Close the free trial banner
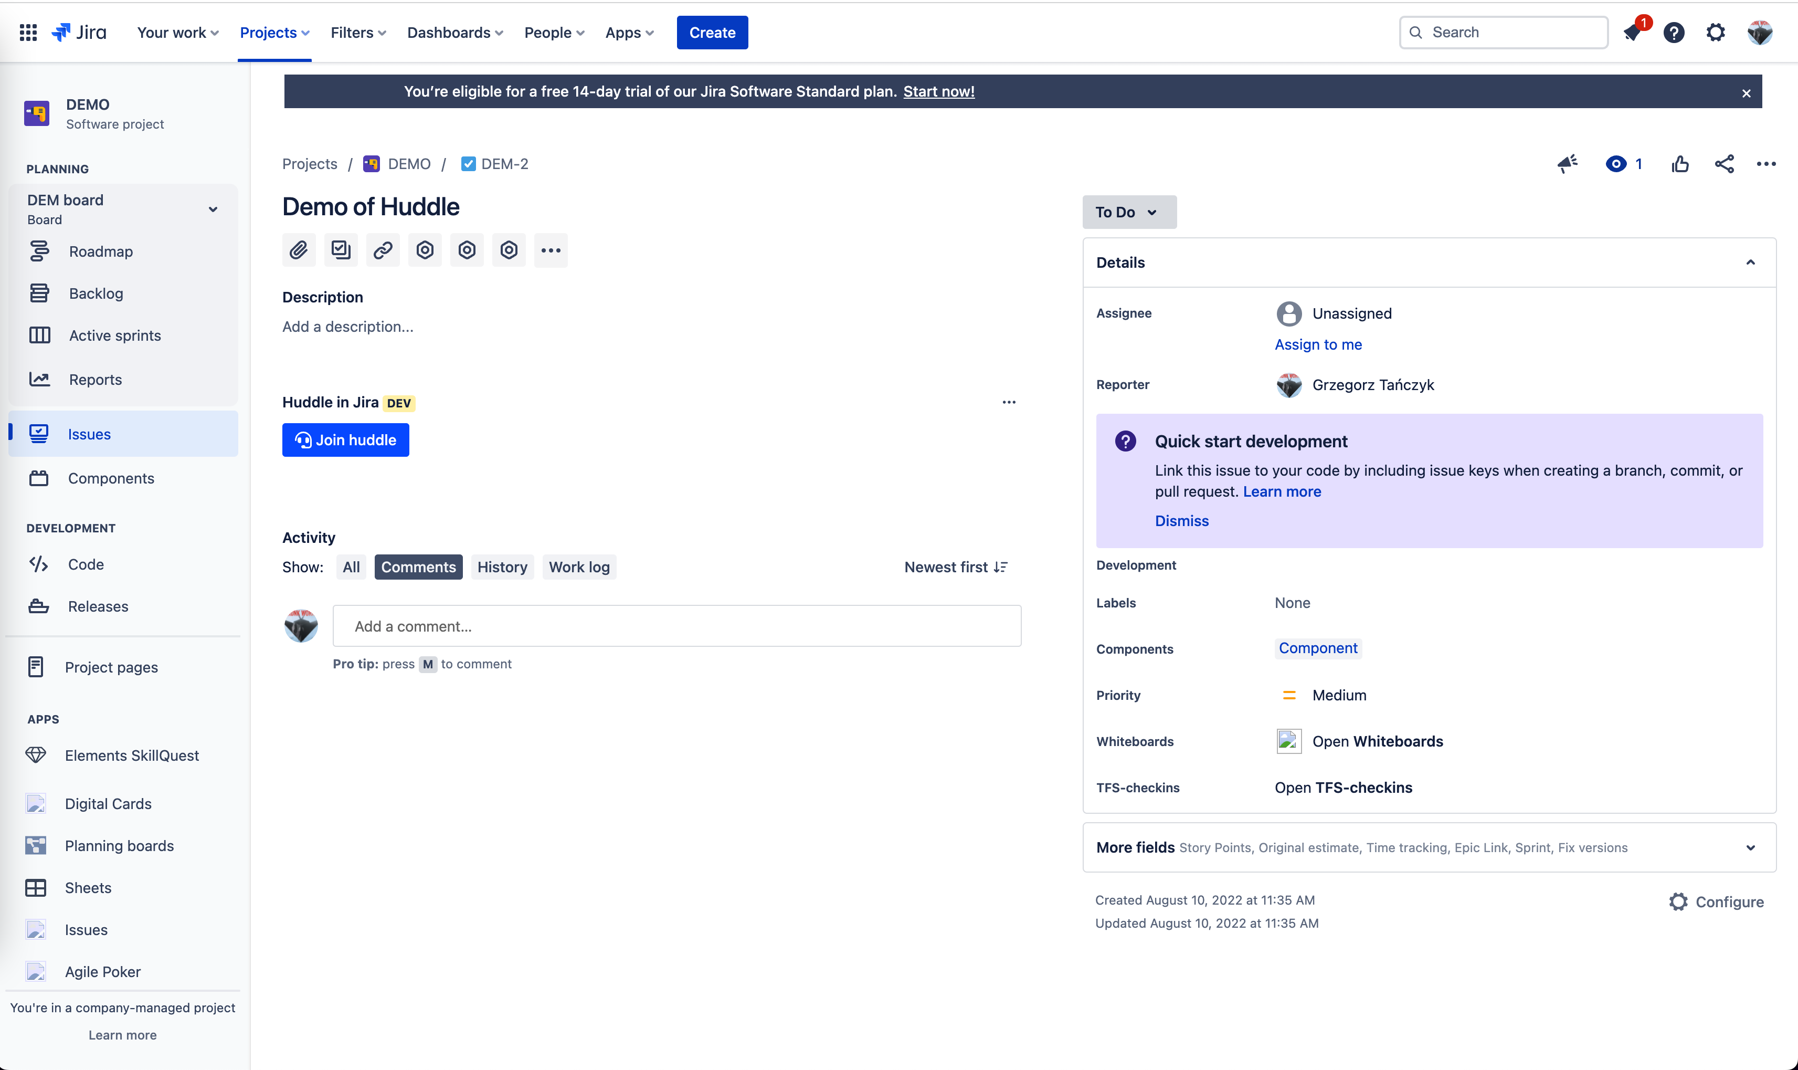The height and width of the screenshot is (1070, 1798). click(1746, 93)
